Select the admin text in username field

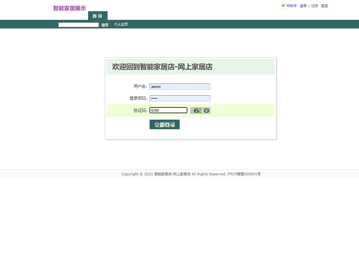coord(157,86)
